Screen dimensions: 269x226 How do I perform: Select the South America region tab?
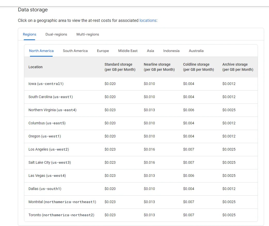point(75,51)
